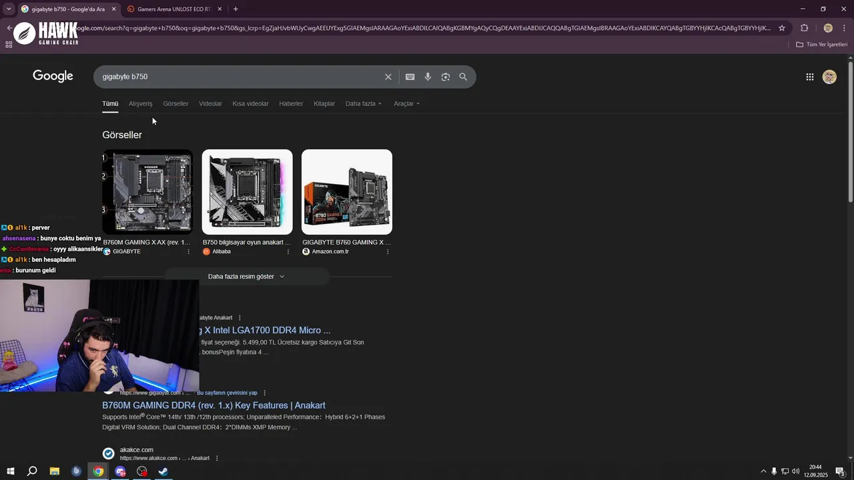
Task: Select the Haberler tab
Action: click(291, 103)
